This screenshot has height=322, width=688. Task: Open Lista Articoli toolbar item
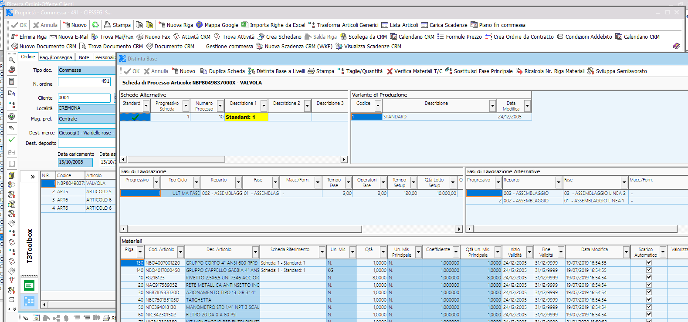[x=400, y=25]
